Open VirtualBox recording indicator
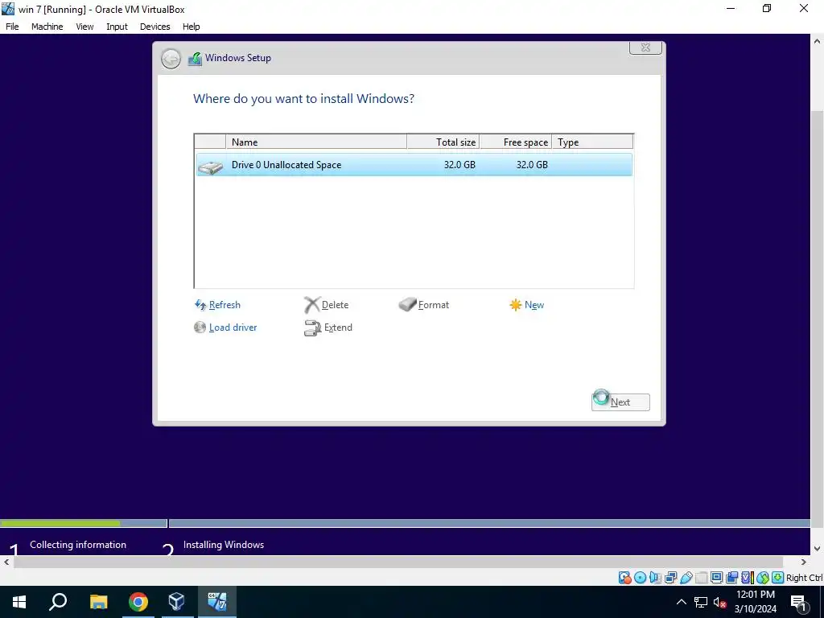Screen dimensions: 824x618 click(731, 578)
